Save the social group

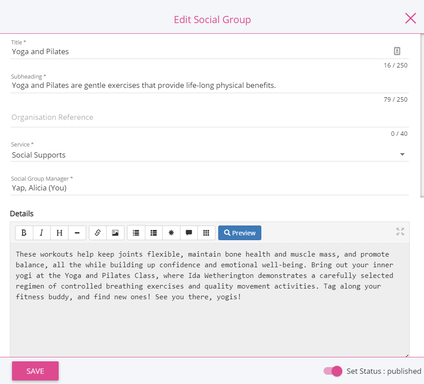[35, 371]
